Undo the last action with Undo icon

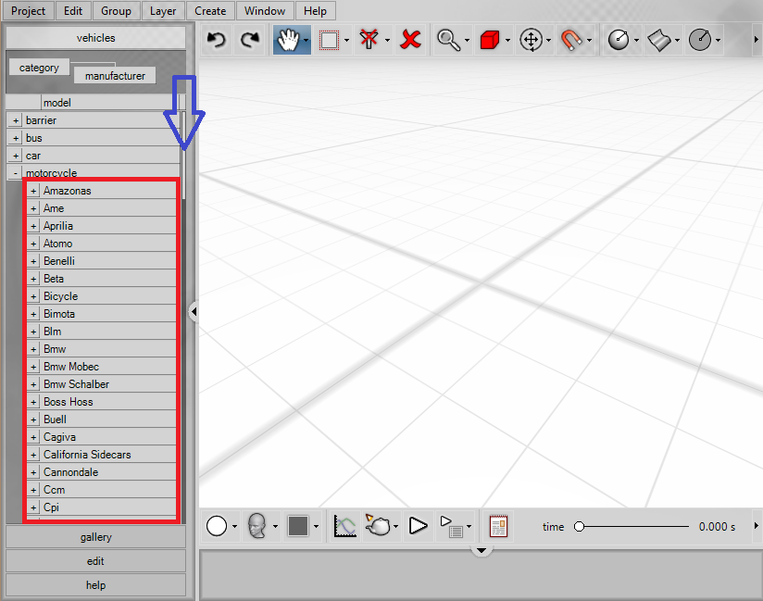tap(216, 40)
